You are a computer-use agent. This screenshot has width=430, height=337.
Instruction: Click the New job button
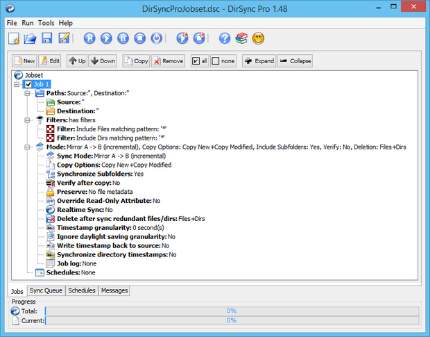point(24,61)
